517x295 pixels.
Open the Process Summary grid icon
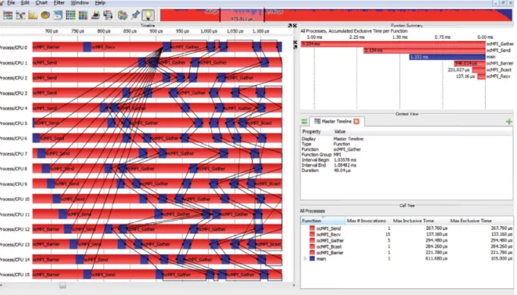point(71,15)
